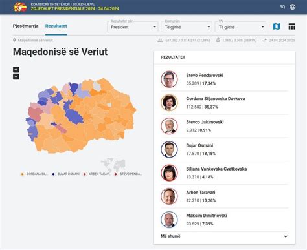Toggle Bujar Osmani legend item
Screen dimensions: 307x250
click(x=66, y=174)
